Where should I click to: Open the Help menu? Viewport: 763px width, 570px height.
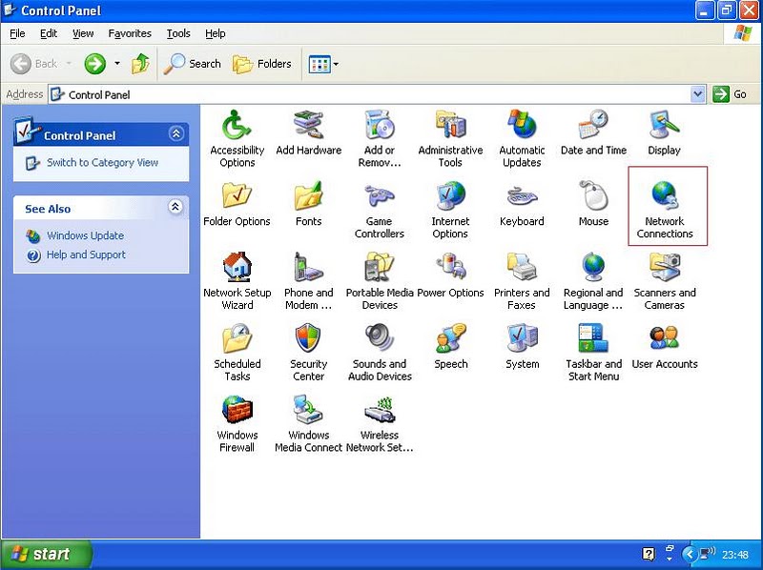point(216,33)
